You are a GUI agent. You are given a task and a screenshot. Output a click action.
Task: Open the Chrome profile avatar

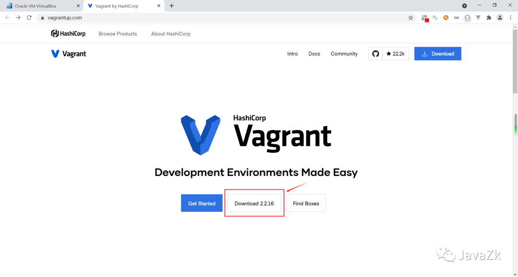click(500, 18)
